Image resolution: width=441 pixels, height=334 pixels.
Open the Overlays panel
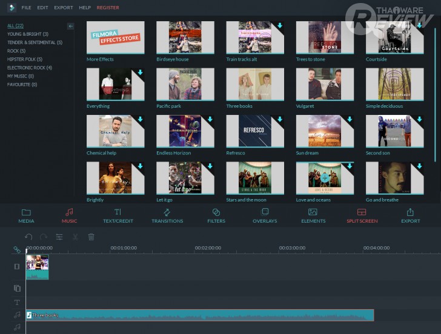[265, 216]
